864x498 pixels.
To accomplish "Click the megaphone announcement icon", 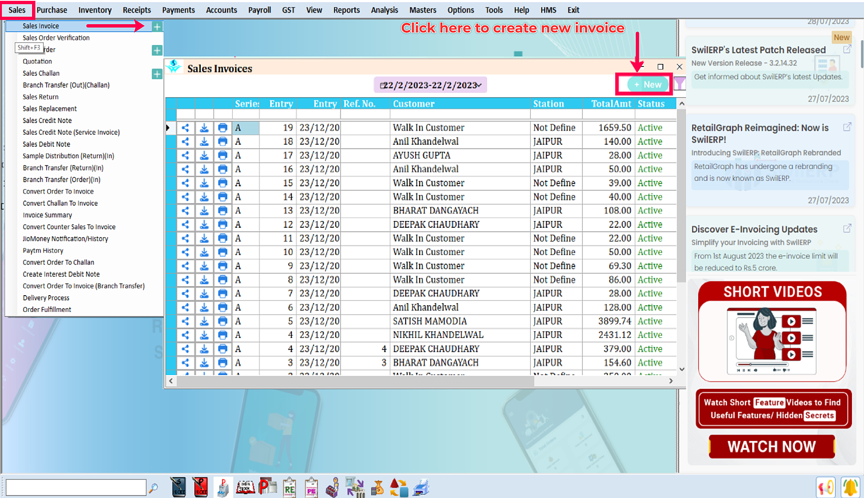I will click(x=826, y=488).
